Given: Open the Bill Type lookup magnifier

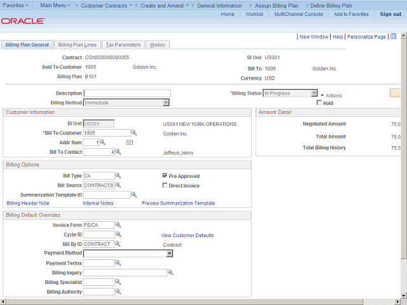Looking at the screenshot, I should (x=118, y=176).
